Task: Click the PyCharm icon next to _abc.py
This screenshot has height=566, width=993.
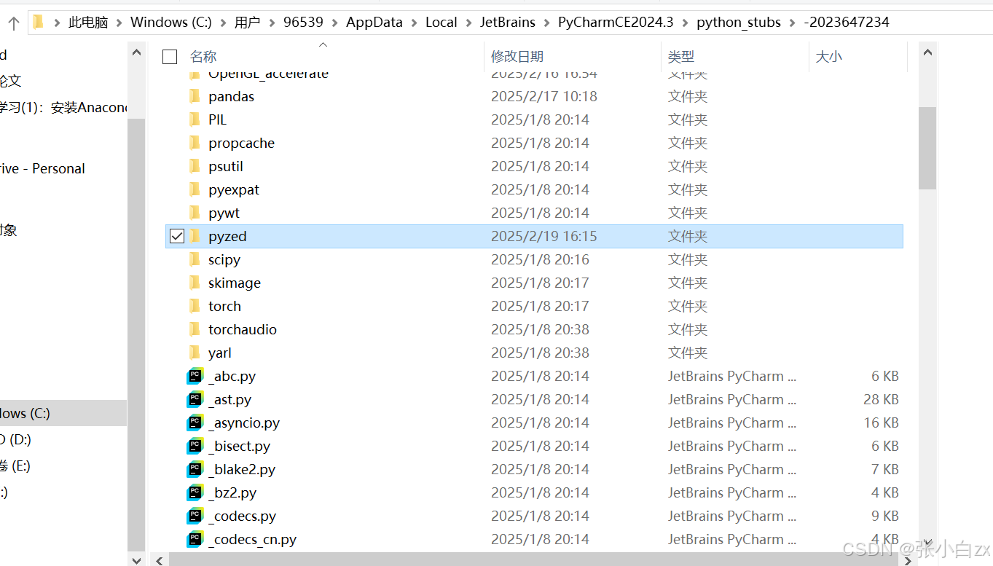Action: (195, 376)
